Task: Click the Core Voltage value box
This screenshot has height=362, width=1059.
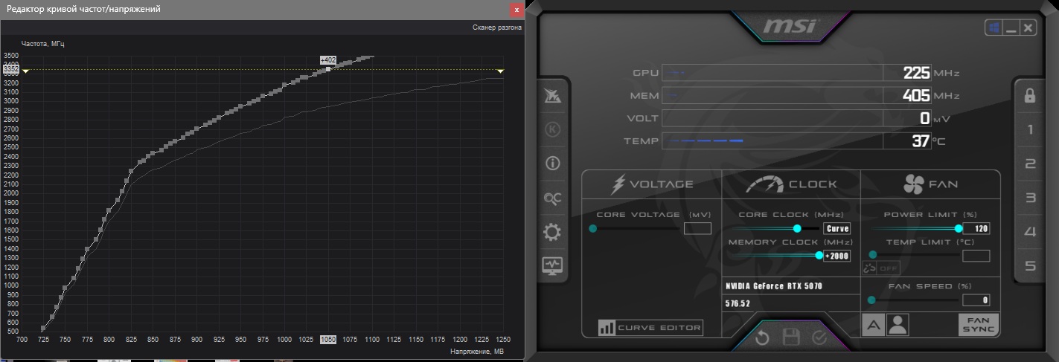Action: point(697,228)
